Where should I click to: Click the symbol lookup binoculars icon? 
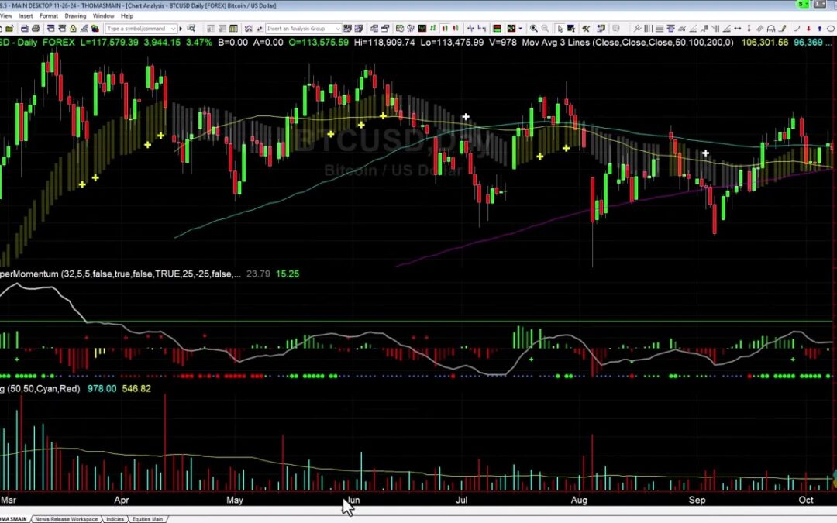[191, 29]
